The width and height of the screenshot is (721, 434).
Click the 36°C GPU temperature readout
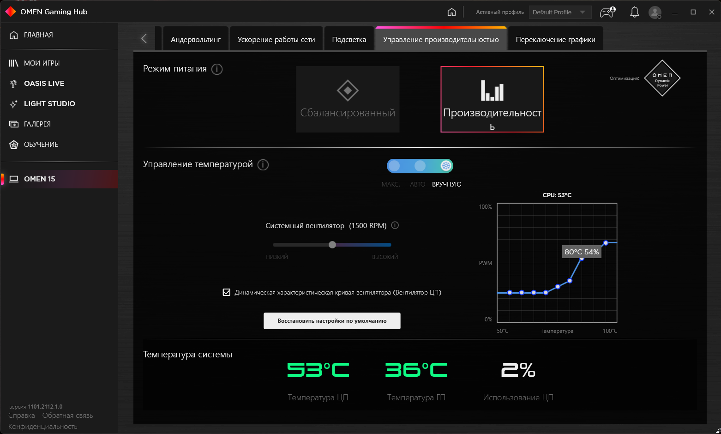coord(416,370)
